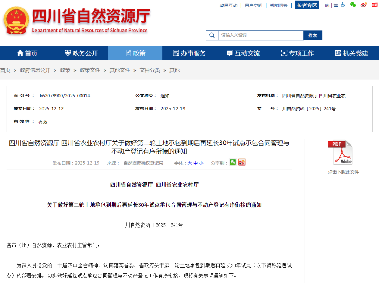Click the 搜索 button
This screenshot has width=379, height=283.
(x=313, y=35)
